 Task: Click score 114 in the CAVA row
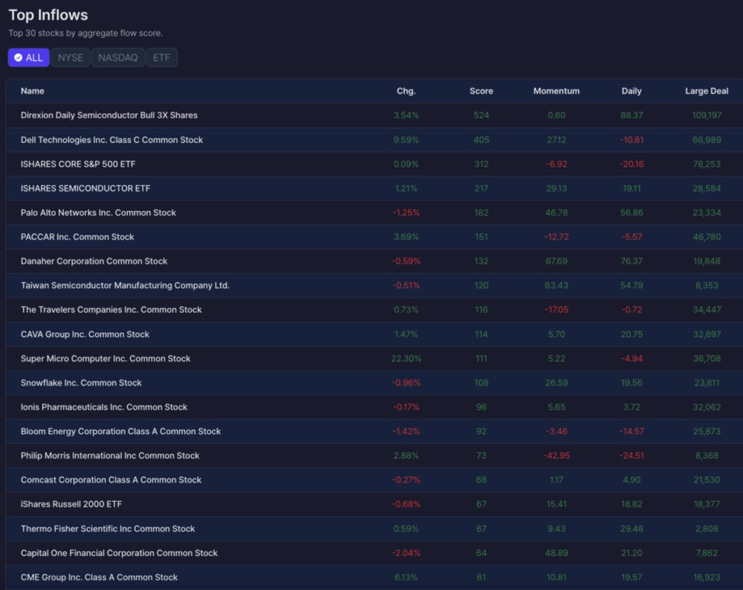tap(481, 334)
